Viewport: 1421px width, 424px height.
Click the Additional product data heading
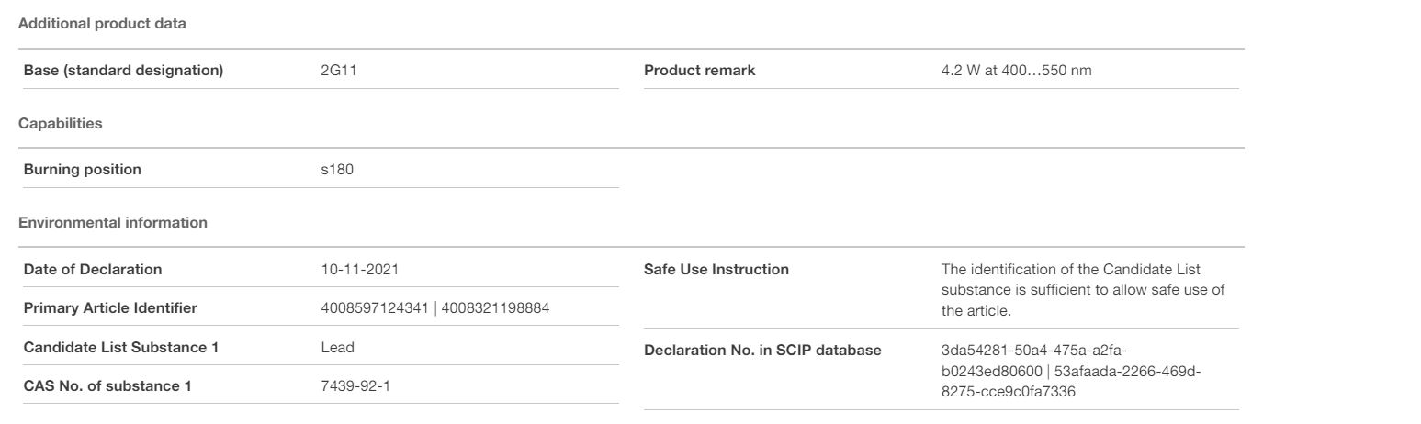click(x=102, y=24)
